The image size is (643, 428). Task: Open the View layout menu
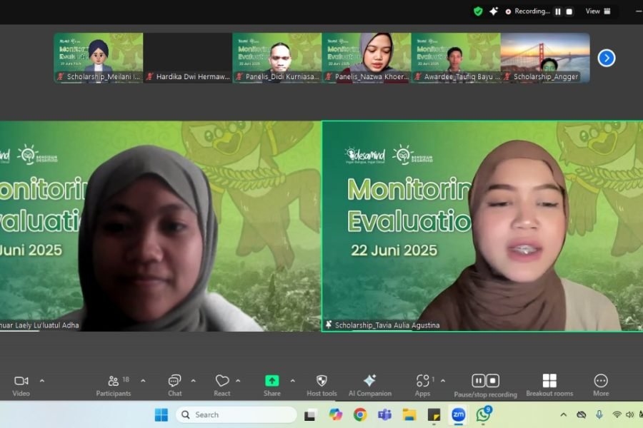click(x=598, y=11)
